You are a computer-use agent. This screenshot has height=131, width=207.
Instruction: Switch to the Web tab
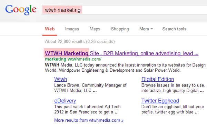tap(50, 29)
